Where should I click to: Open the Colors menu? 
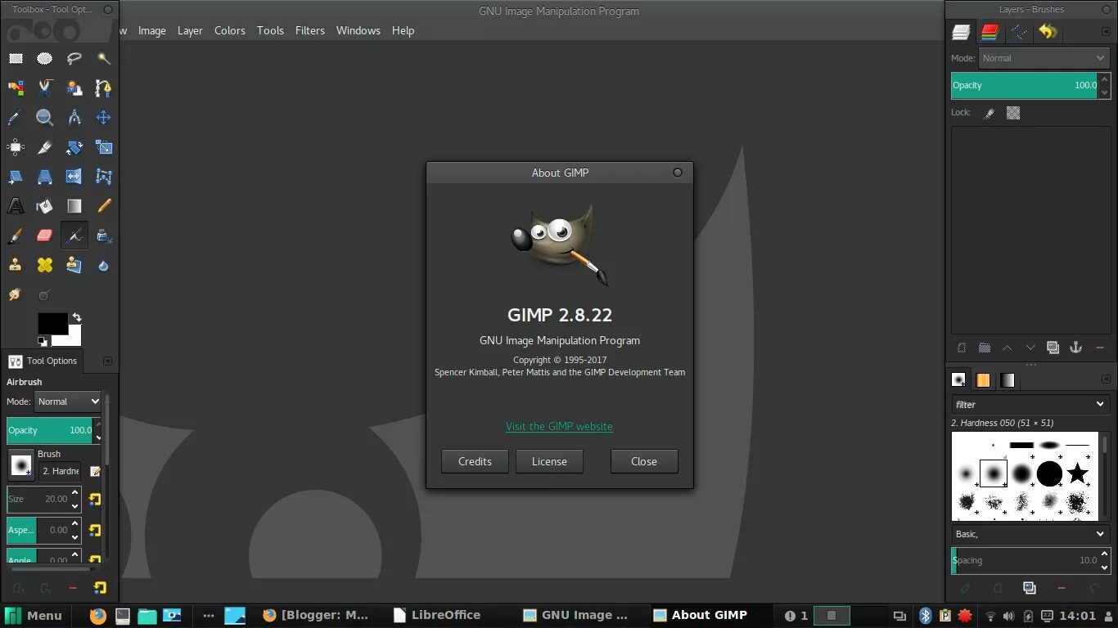230,30
